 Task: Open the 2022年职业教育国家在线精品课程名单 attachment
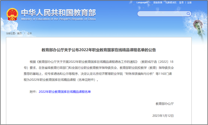click(x=65, y=92)
